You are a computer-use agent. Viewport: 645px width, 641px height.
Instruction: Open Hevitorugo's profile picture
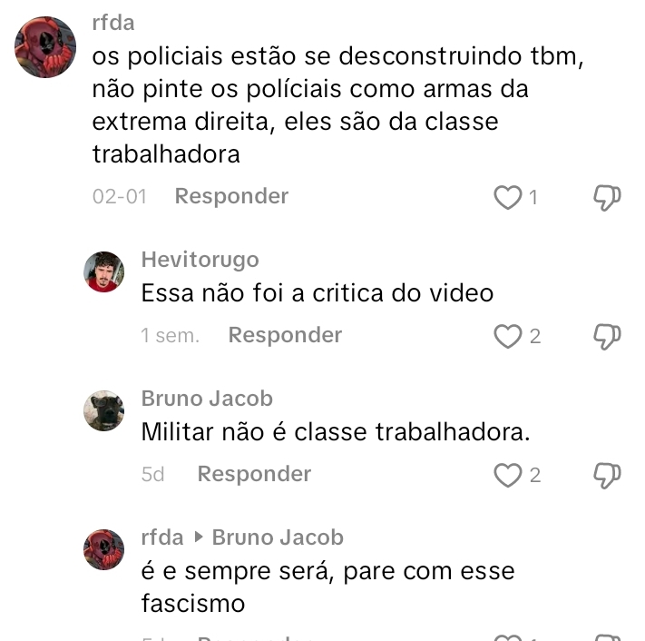pos(103,271)
